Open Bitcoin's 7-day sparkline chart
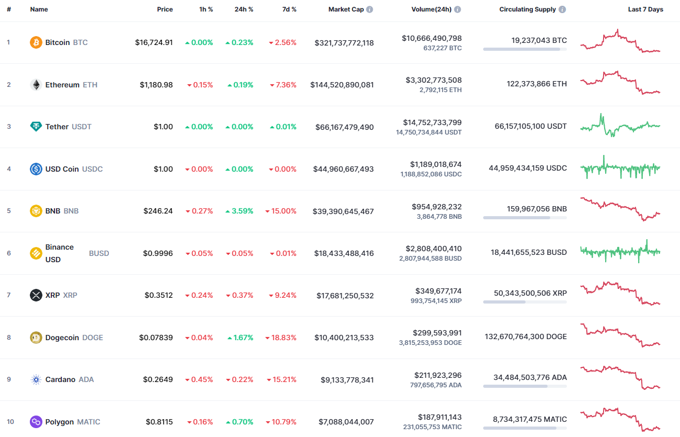The width and height of the screenshot is (680, 437). [x=620, y=42]
